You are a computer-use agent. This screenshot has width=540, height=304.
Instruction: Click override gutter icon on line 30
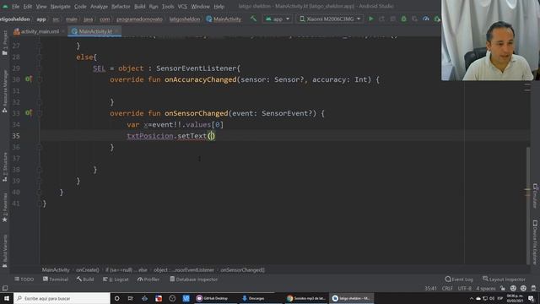(x=29, y=79)
